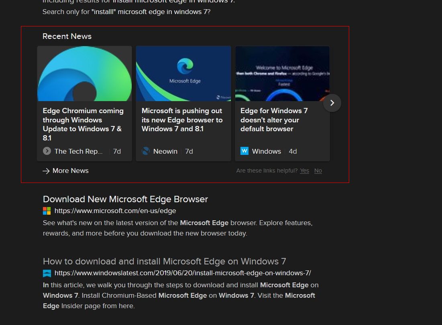The image size is (442, 325).
Task: Click the windowslatest.com article URL
Action: click(183, 273)
